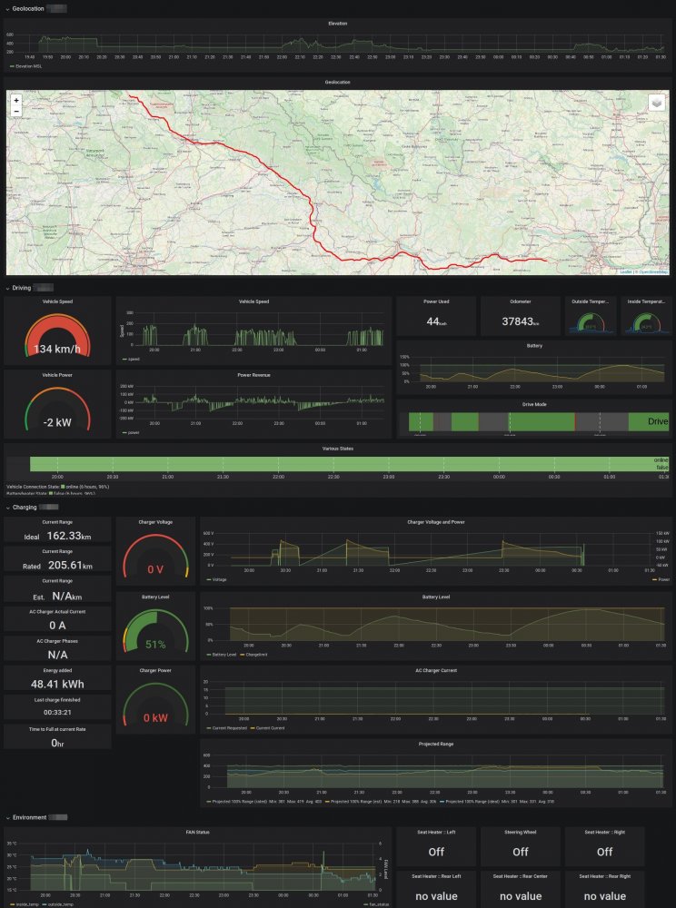Click the 51% battery level gauge
676x908 pixels.
click(x=155, y=632)
